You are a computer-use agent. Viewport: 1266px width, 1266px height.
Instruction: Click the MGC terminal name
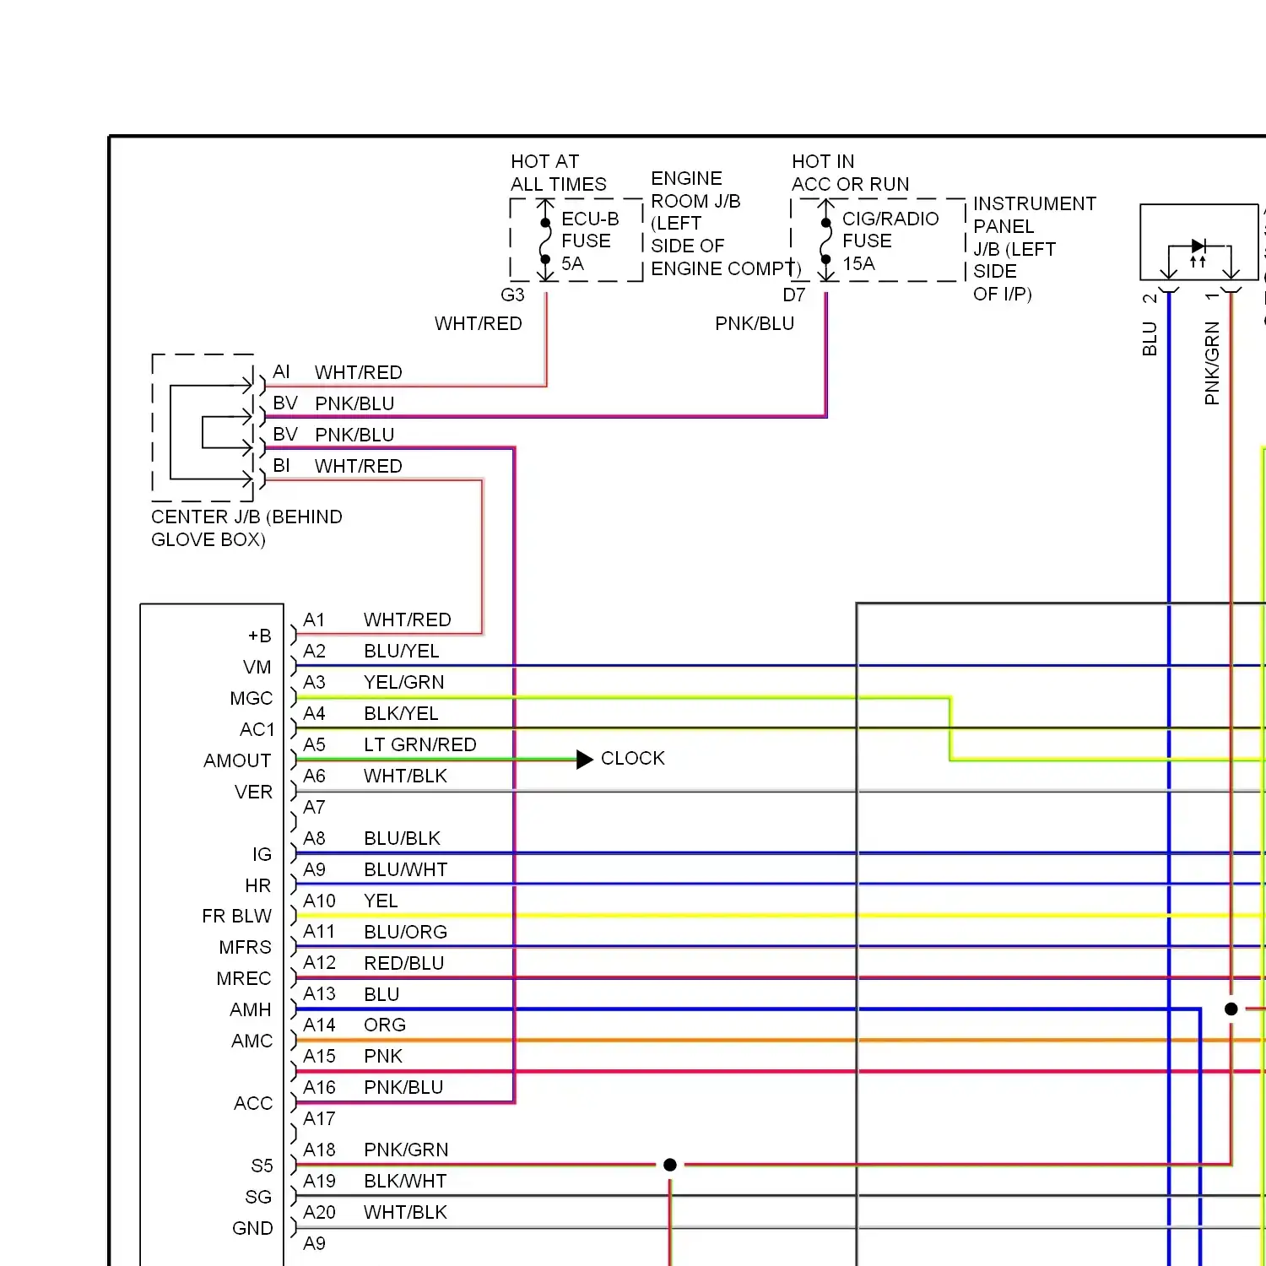click(x=252, y=699)
